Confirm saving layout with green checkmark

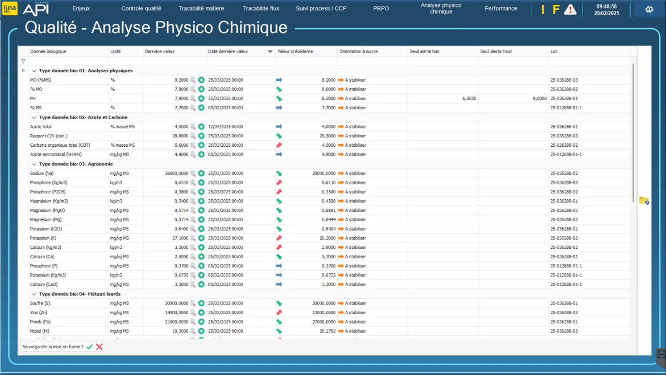point(90,347)
